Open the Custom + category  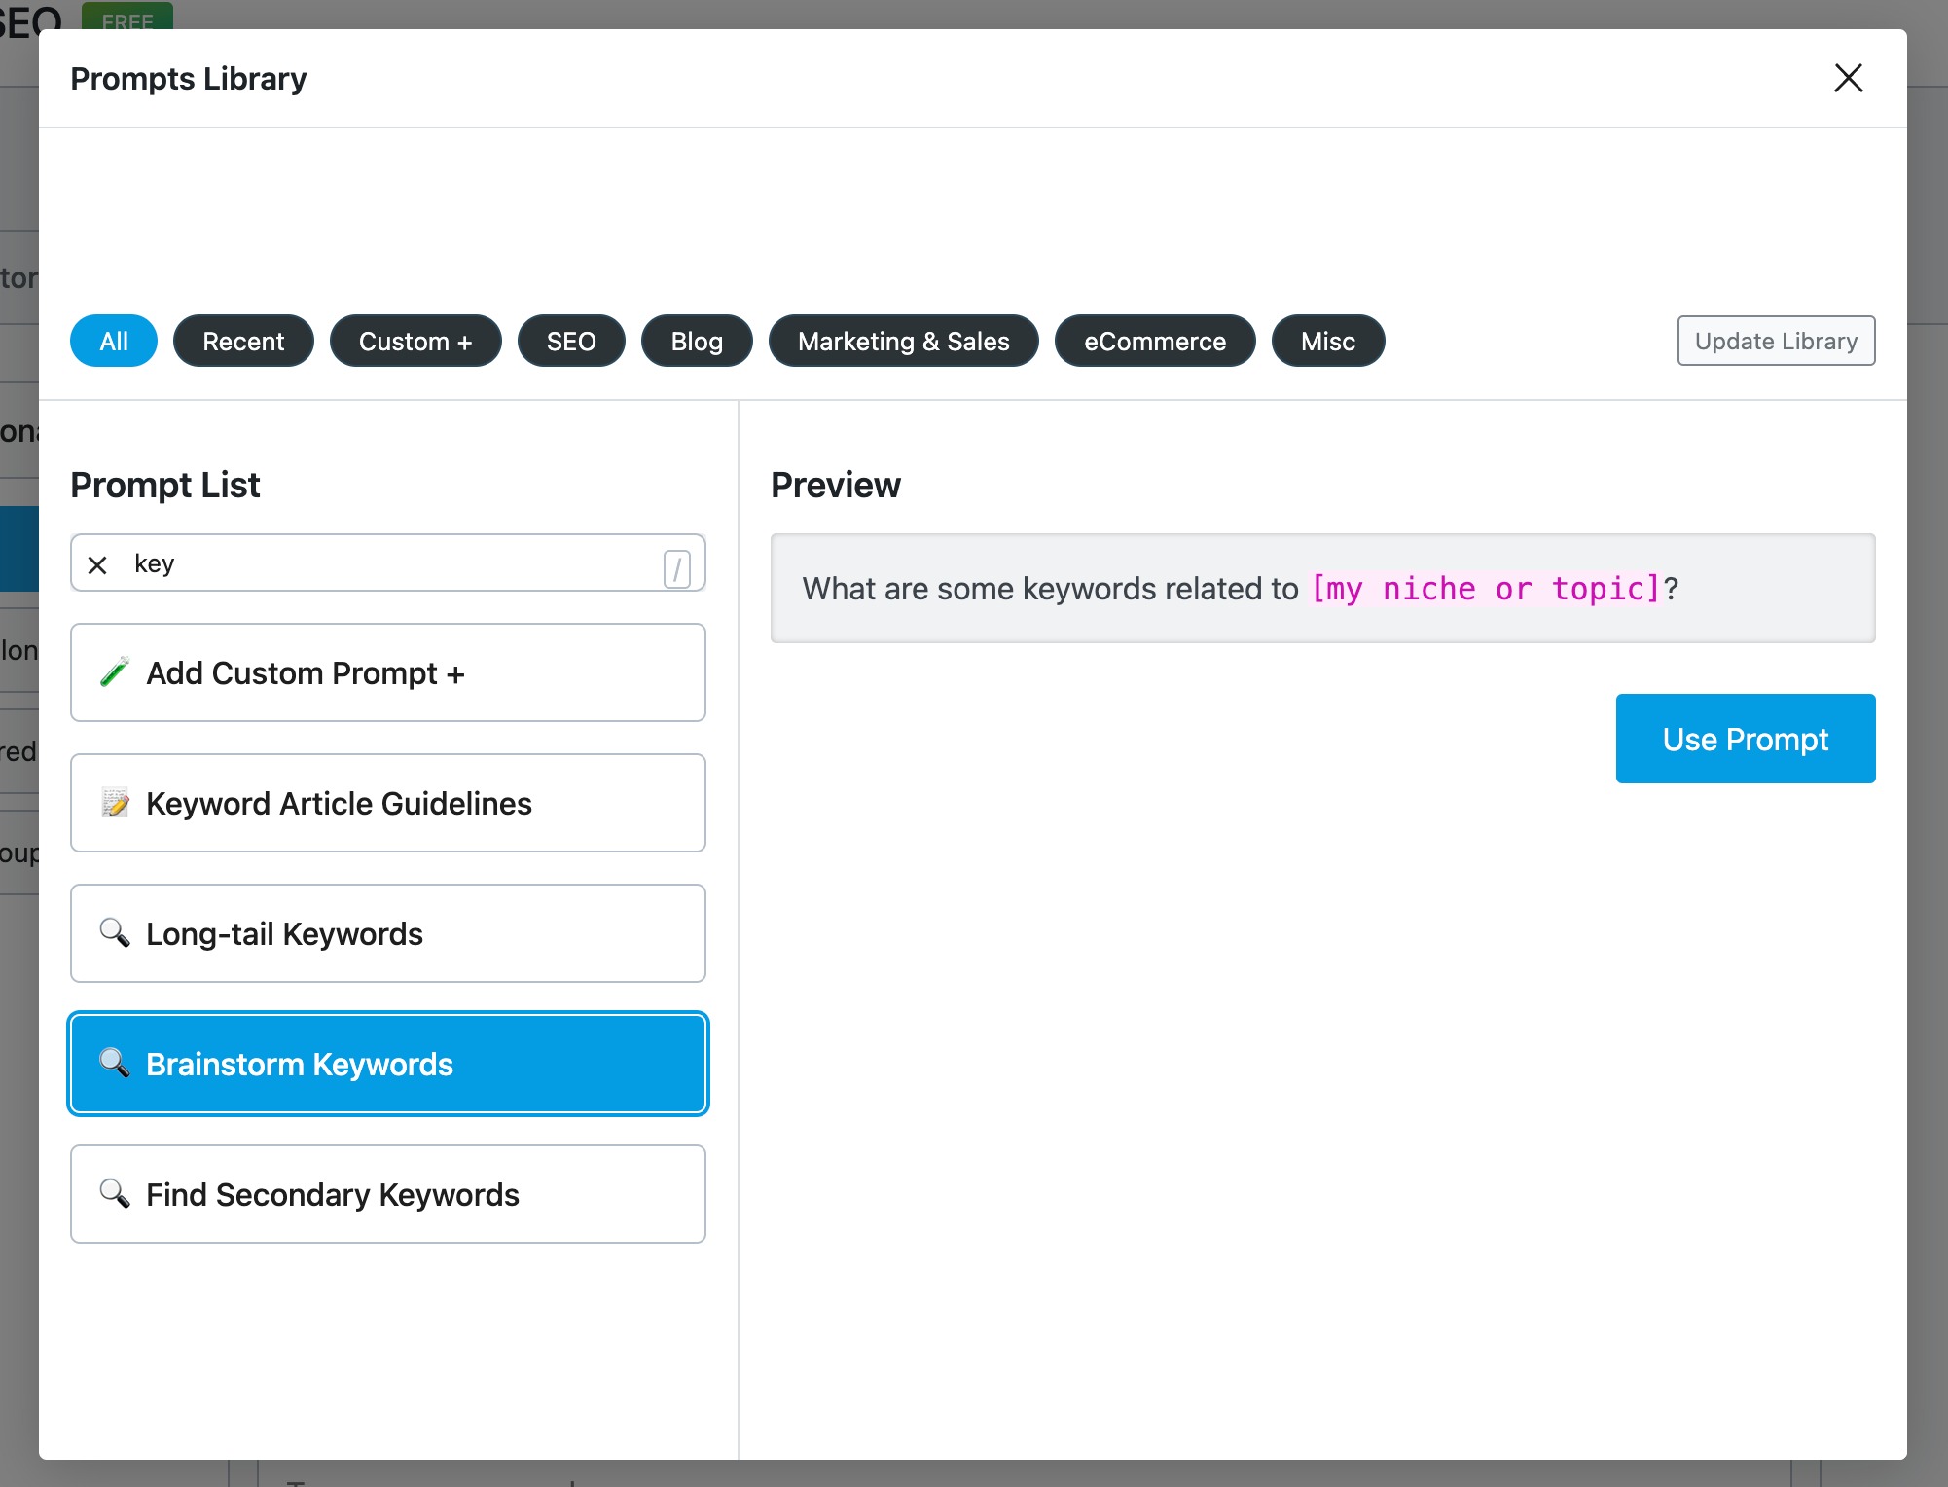(x=415, y=342)
